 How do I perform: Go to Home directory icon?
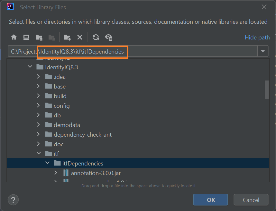14,37
